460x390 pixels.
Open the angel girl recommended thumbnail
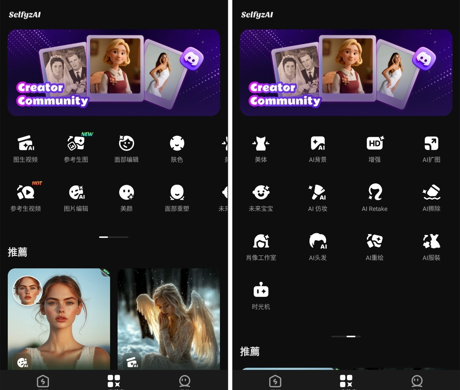tap(168, 319)
